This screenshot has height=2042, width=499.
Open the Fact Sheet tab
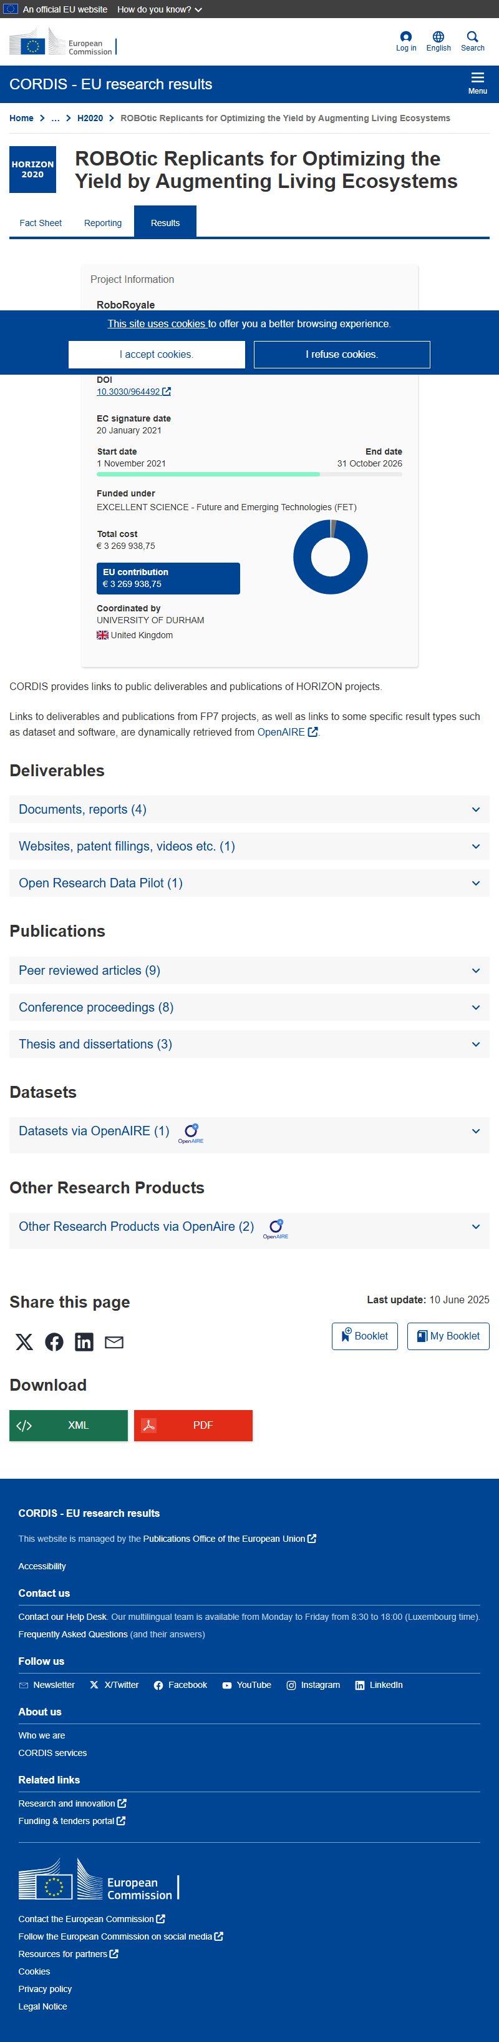click(x=41, y=223)
